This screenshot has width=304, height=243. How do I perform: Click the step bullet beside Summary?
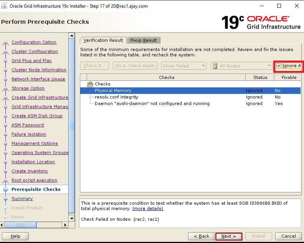(x=6, y=199)
